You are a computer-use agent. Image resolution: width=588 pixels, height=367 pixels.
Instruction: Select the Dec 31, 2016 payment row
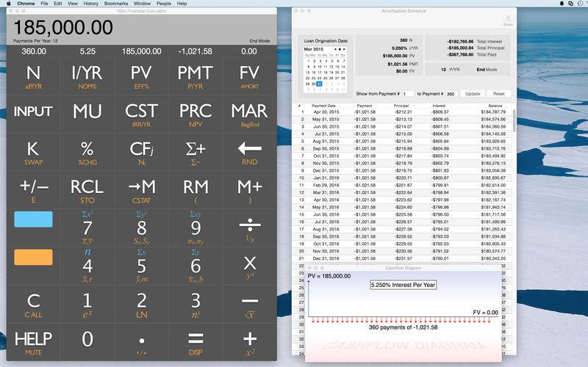402,258
